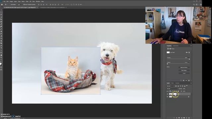Screen dimensions: 212x119
Task: Click the bottom layer thumbnail
Action: tap(171, 97)
